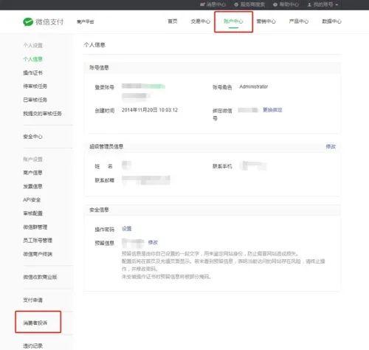Screen dimensions: 369x350
Task: Click the help center question icon
Action: (x=275, y=4)
